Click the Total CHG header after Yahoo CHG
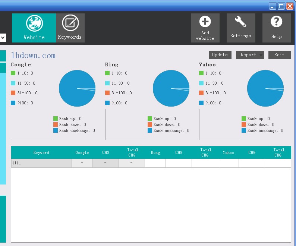Image resolution: width=296 pixels, height=246 pixels. coord(278,152)
